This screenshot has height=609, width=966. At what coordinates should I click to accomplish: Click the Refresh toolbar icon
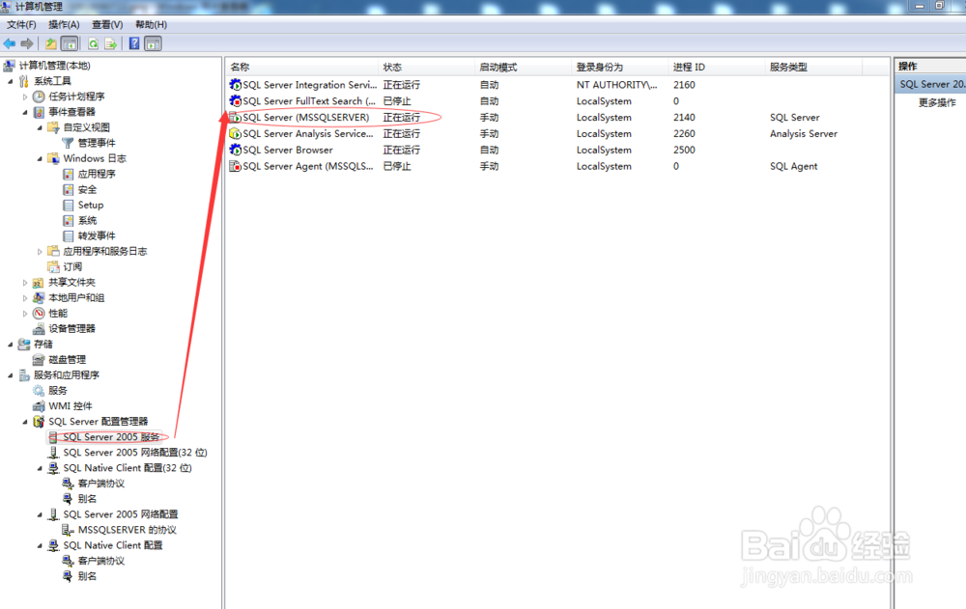(93, 43)
